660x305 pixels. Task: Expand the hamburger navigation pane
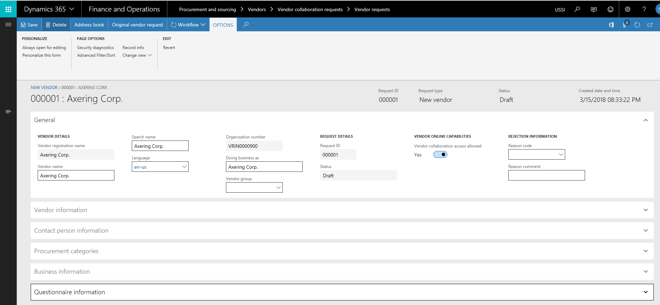click(x=8, y=25)
